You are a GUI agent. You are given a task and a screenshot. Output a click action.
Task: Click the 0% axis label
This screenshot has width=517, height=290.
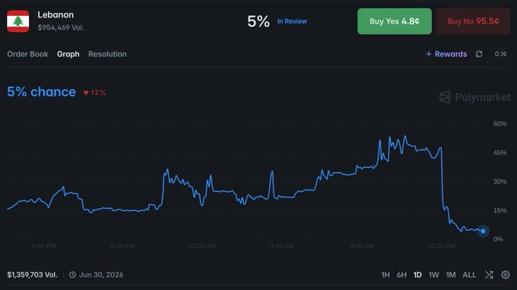[x=498, y=239]
